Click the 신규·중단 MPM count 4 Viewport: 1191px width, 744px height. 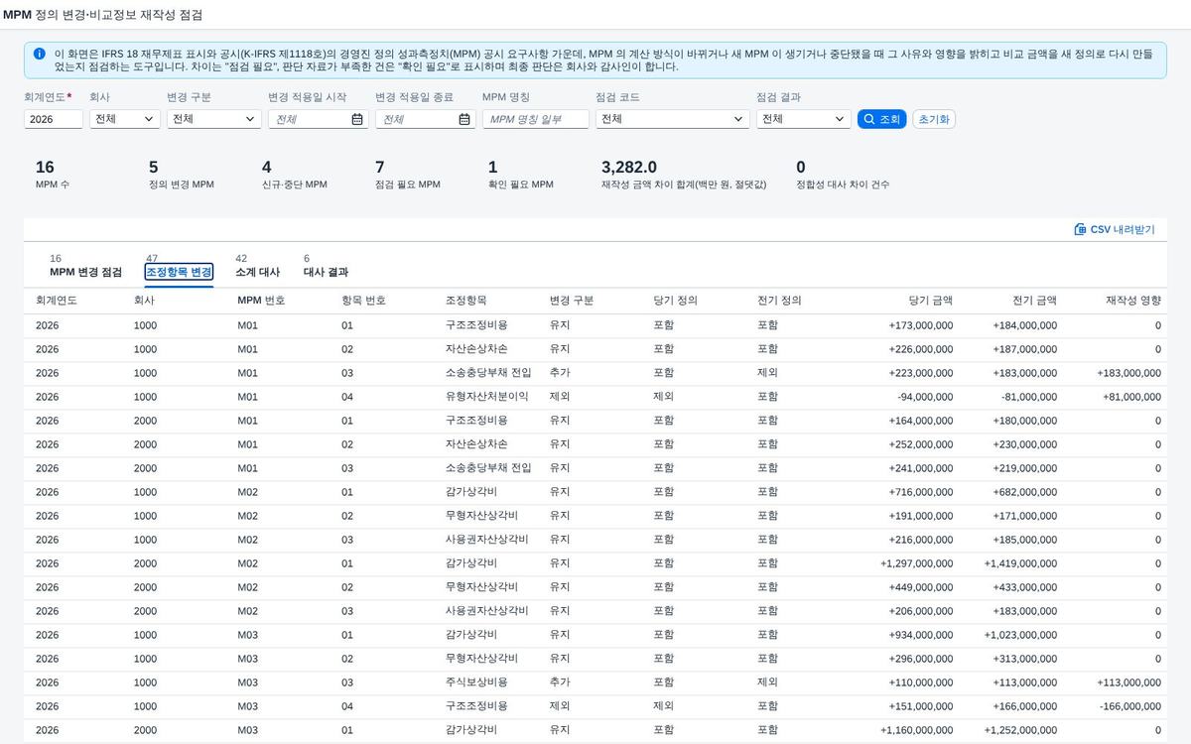tap(266, 168)
